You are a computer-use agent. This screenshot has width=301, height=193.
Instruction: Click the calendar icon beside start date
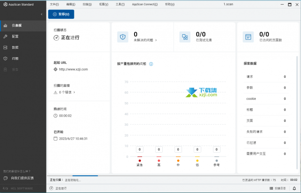[55, 139]
